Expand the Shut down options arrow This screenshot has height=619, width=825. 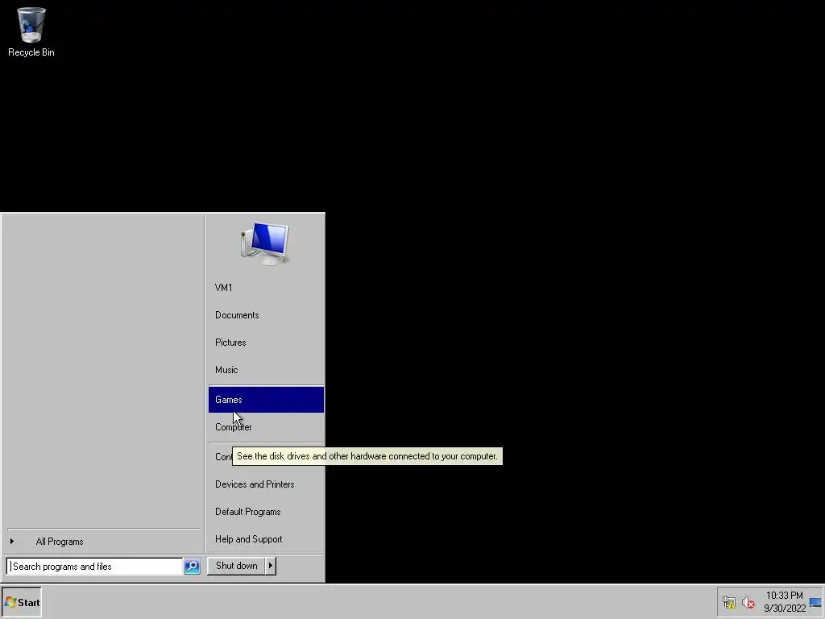pyautogui.click(x=271, y=566)
